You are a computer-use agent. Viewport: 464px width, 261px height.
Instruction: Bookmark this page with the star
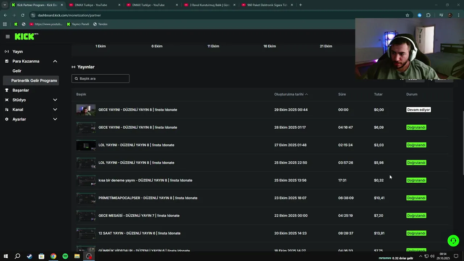coord(407,15)
